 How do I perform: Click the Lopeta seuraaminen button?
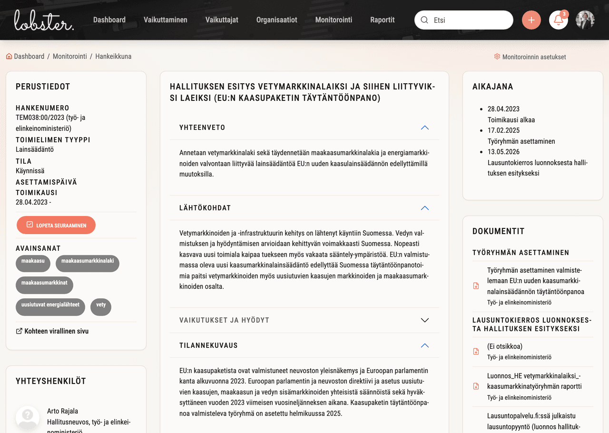(x=56, y=225)
